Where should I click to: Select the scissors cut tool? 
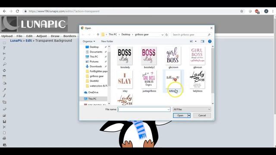click(x=4, y=53)
